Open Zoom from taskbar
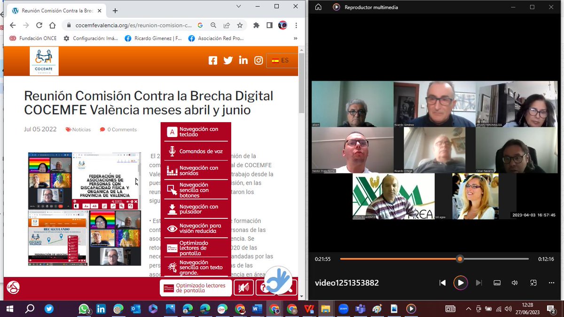 343,309
